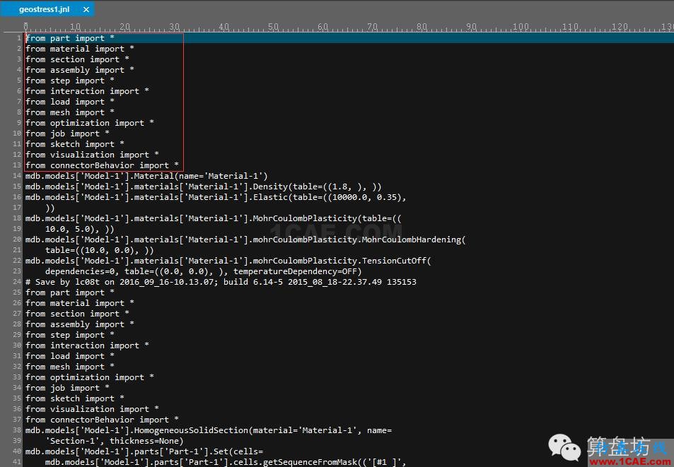Screen dimensions: 674x467
Task: Click 'from job import *' on line 34
Action: tap(67, 388)
